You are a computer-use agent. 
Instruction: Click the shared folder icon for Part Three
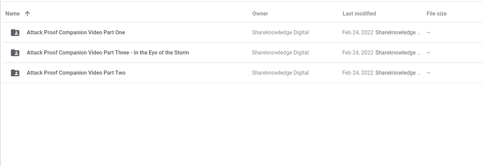coord(15,53)
